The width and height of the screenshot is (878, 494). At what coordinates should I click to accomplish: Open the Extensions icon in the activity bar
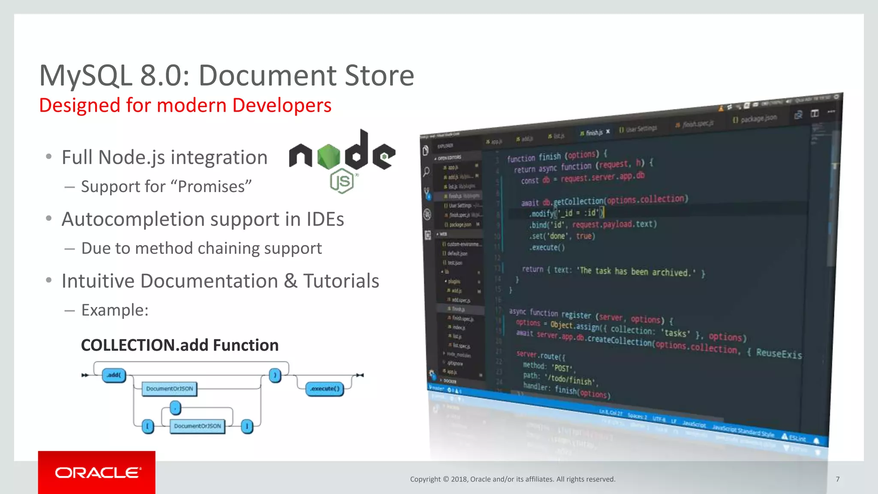click(x=428, y=235)
